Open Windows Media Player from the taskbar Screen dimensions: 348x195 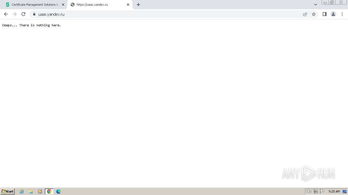tap(40, 191)
